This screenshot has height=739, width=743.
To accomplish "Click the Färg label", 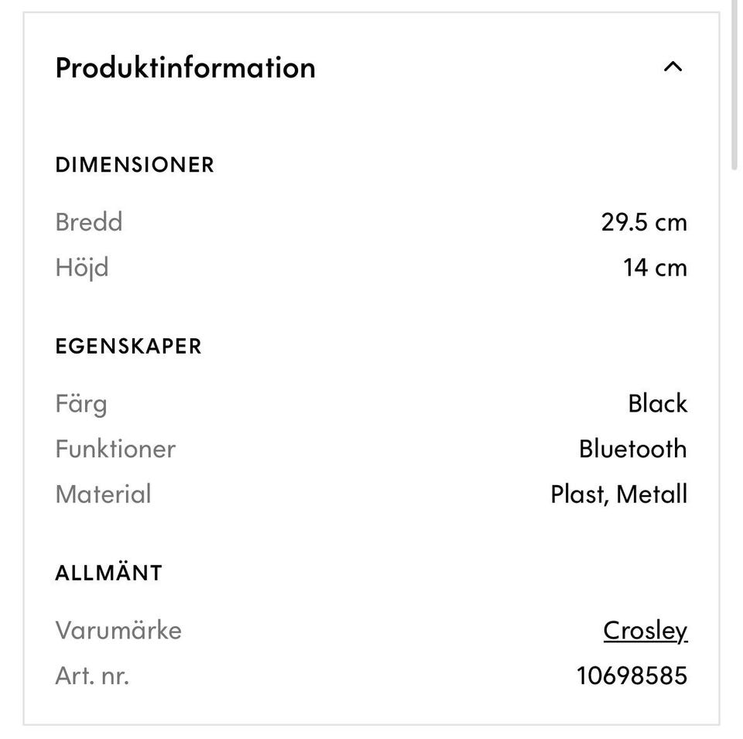I will point(81,403).
